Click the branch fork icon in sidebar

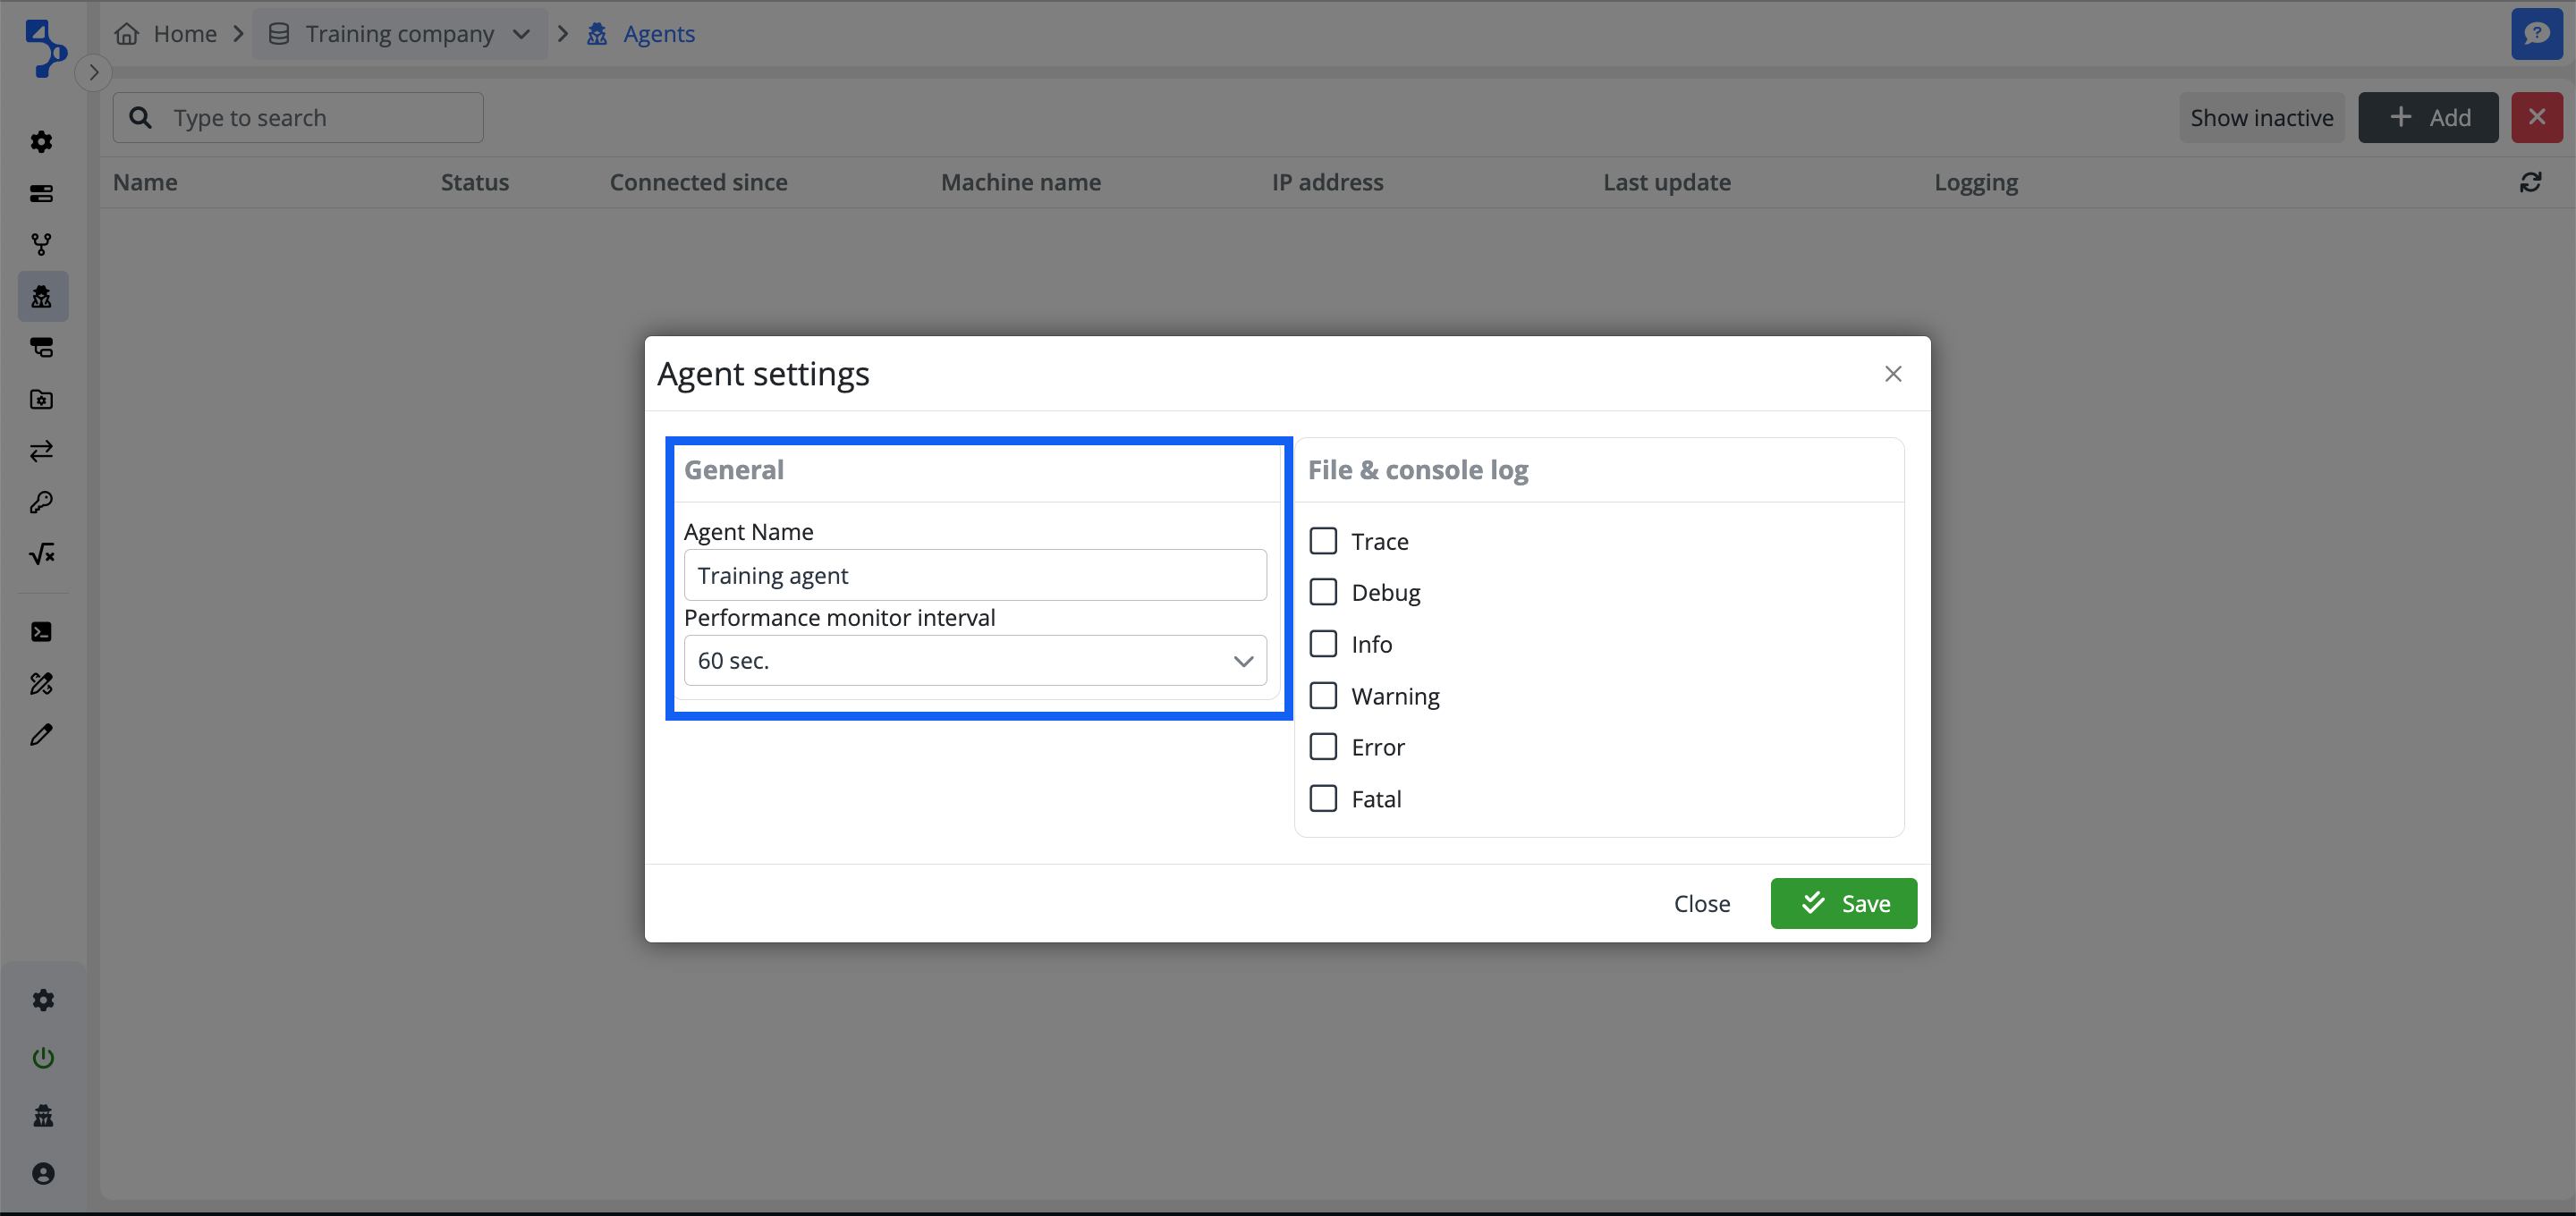pos(42,244)
